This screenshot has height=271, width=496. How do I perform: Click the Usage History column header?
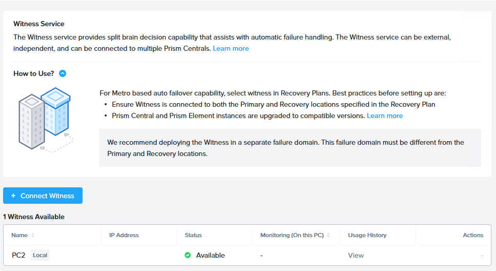pos(367,235)
